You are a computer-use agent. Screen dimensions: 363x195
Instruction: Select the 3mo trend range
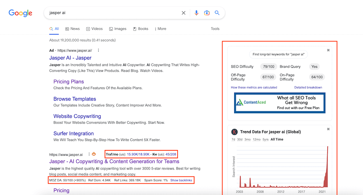248,139
